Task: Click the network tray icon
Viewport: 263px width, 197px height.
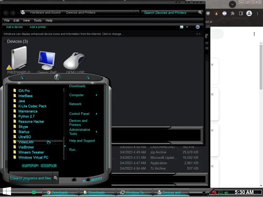Action: (x=220, y=193)
